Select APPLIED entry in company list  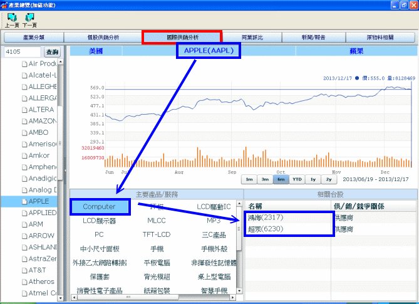(x=42, y=213)
